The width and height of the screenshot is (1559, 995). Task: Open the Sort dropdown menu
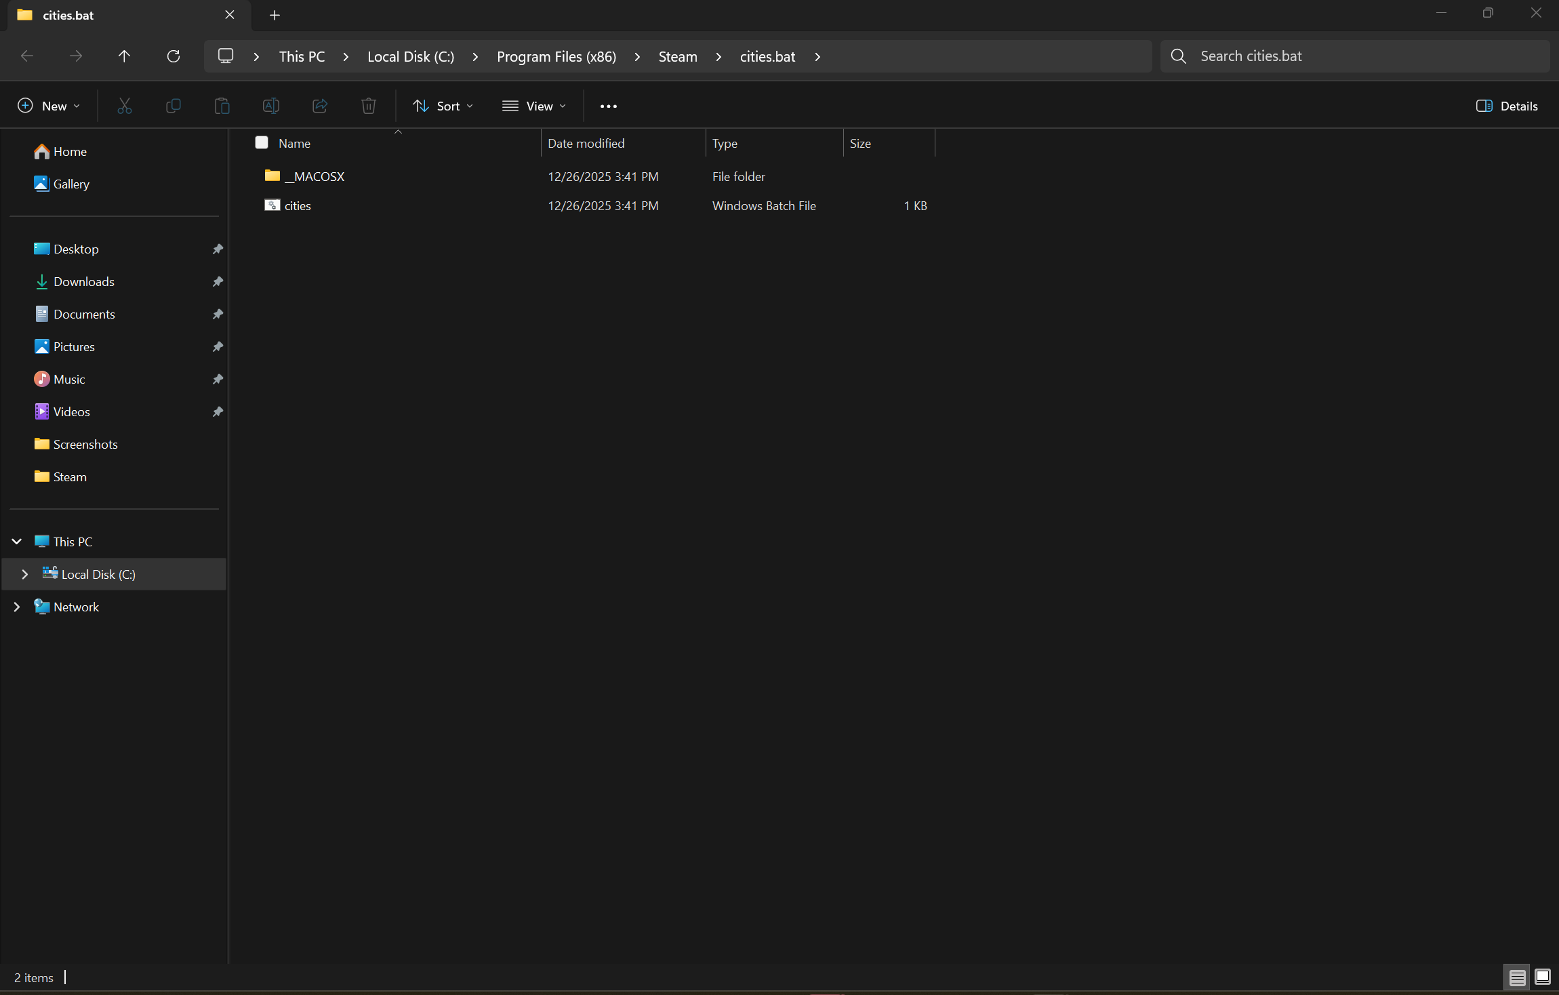[x=443, y=106]
